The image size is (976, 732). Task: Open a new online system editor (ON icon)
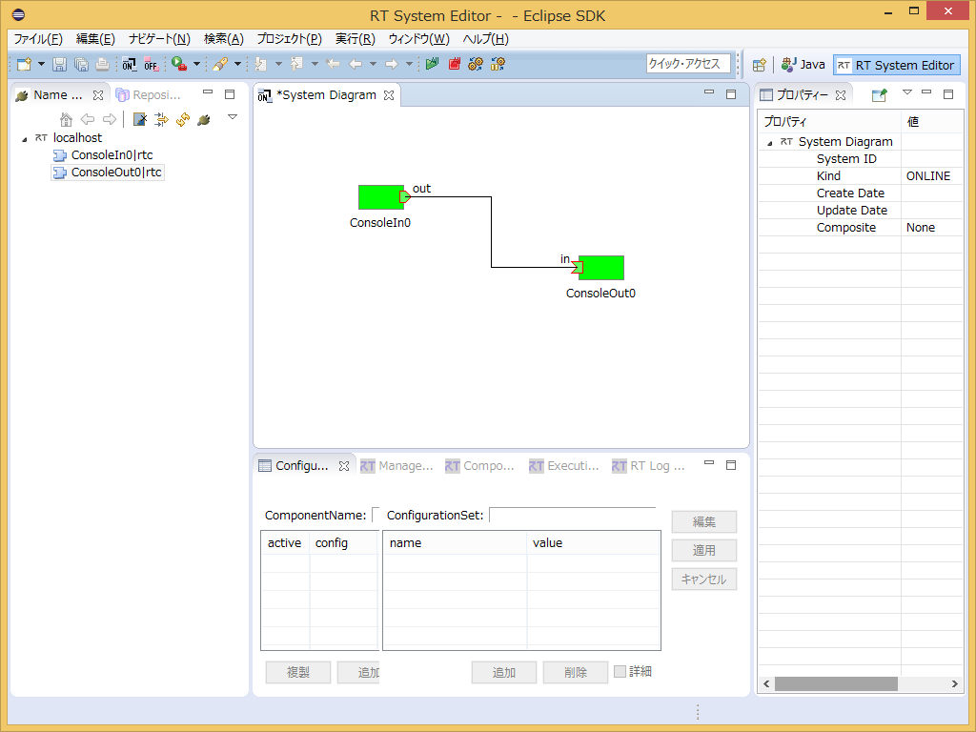[x=129, y=64]
